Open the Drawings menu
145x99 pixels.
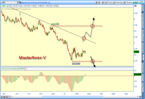(118, 2)
